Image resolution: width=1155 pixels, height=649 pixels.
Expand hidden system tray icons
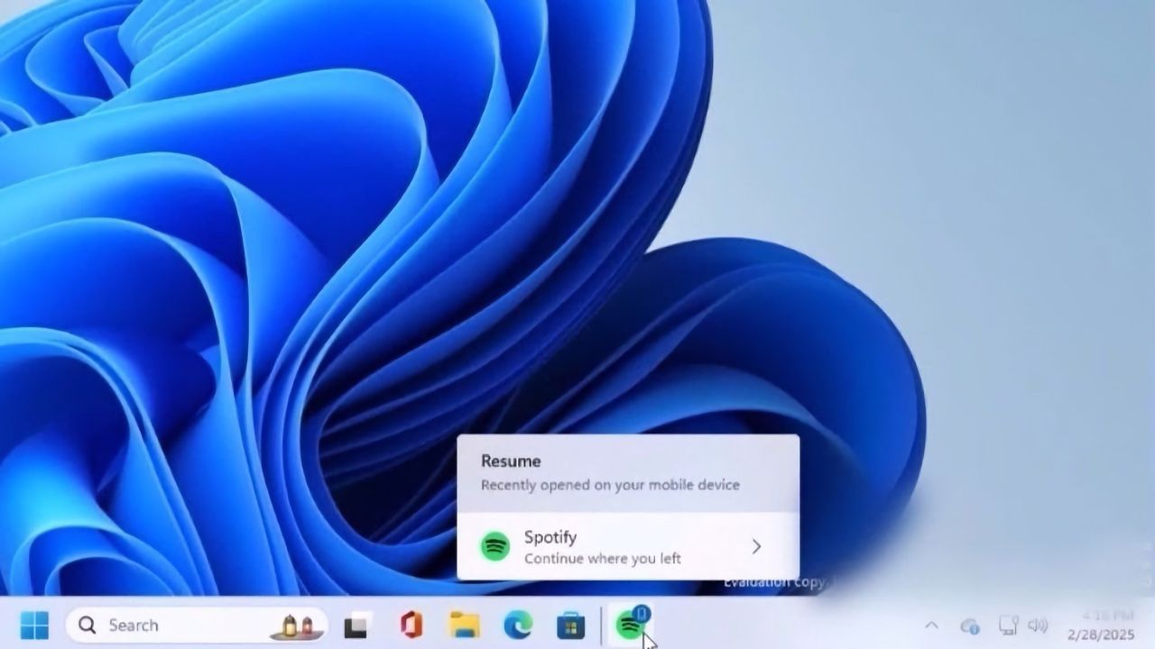932,626
